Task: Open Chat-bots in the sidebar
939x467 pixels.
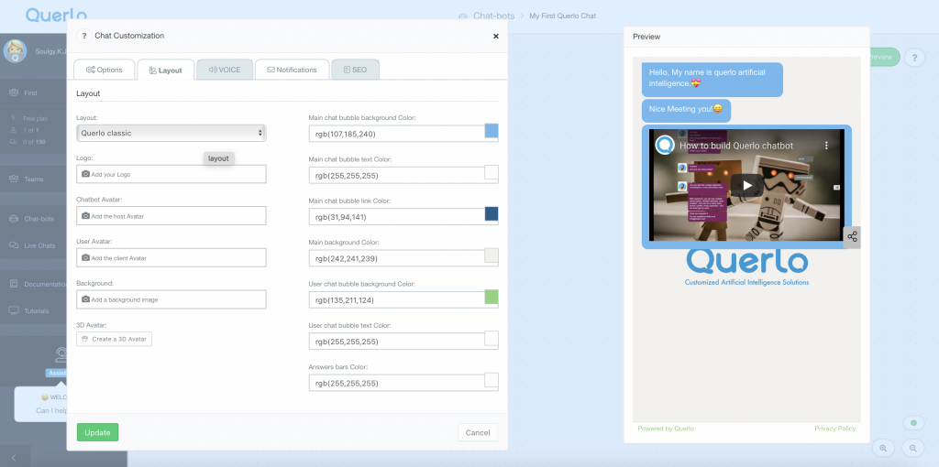Action: point(39,219)
